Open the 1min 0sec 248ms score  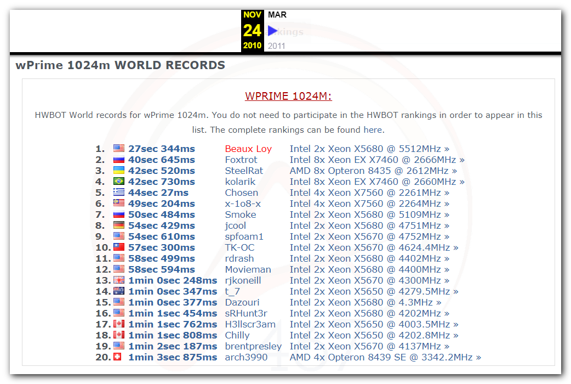172,280
